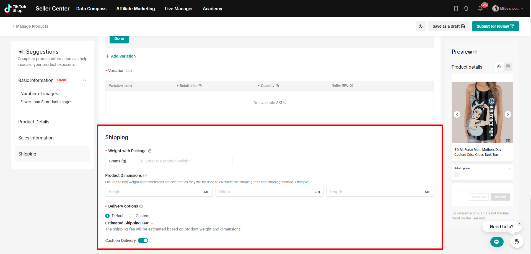Toggle the Cash on Delivery switch
The width and height of the screenshot is (531, 254).
(x=143, y=240)
